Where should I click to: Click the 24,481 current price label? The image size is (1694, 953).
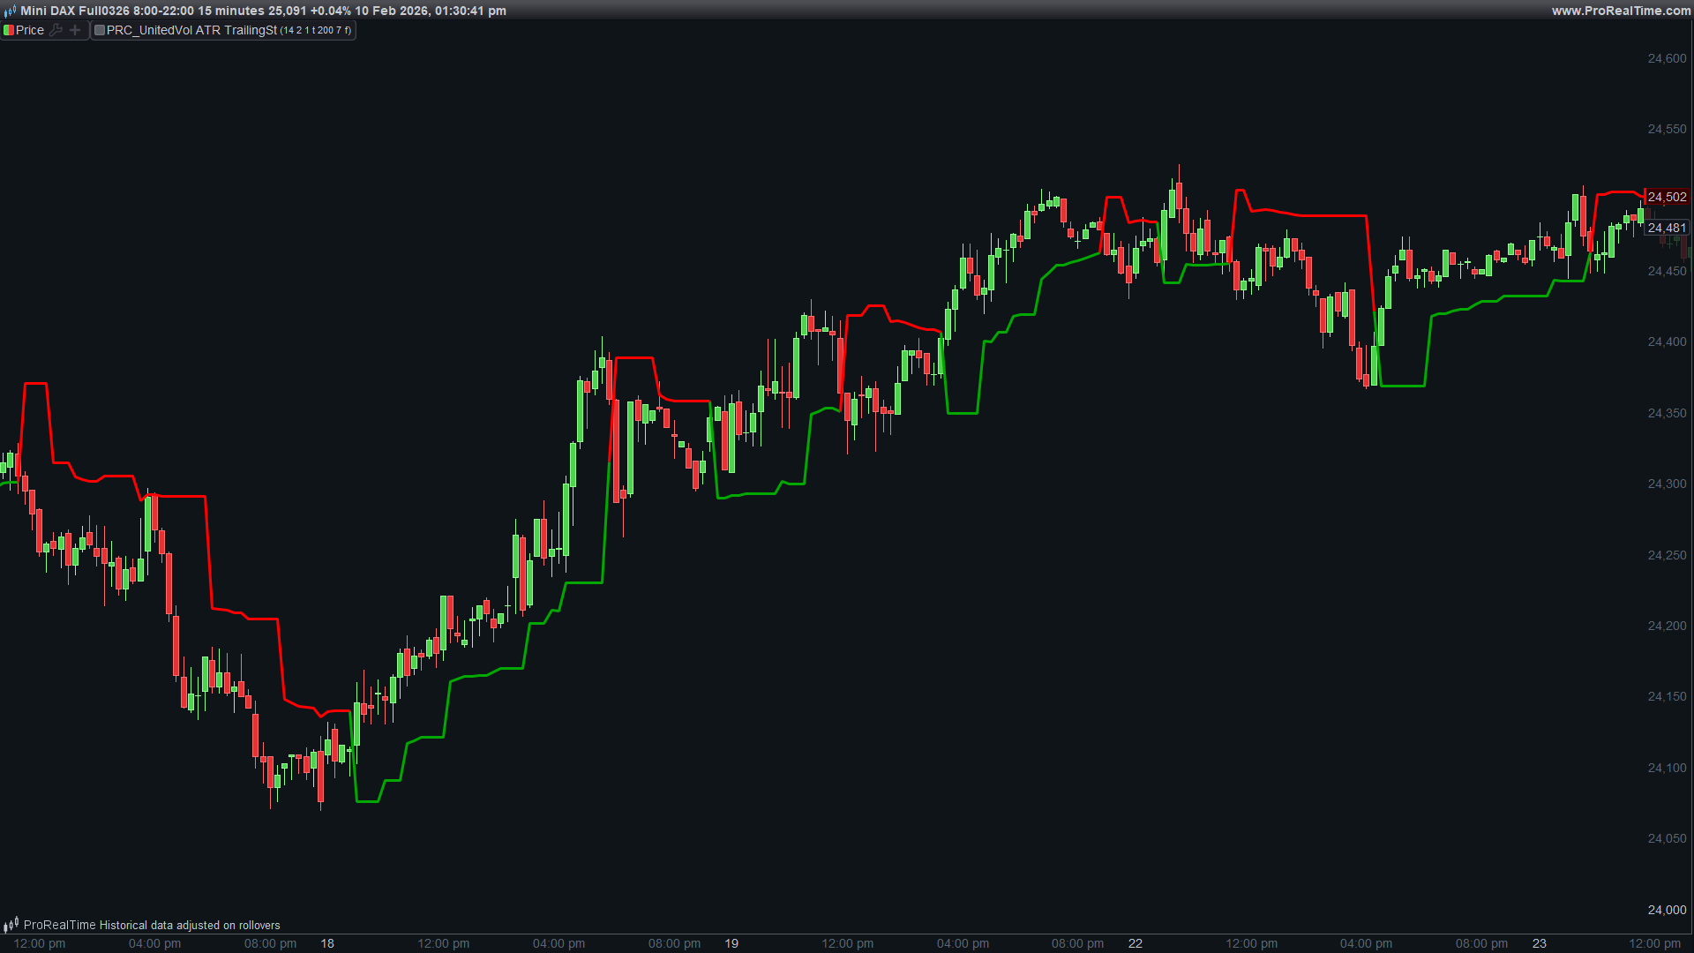(x=1667, y=228)
